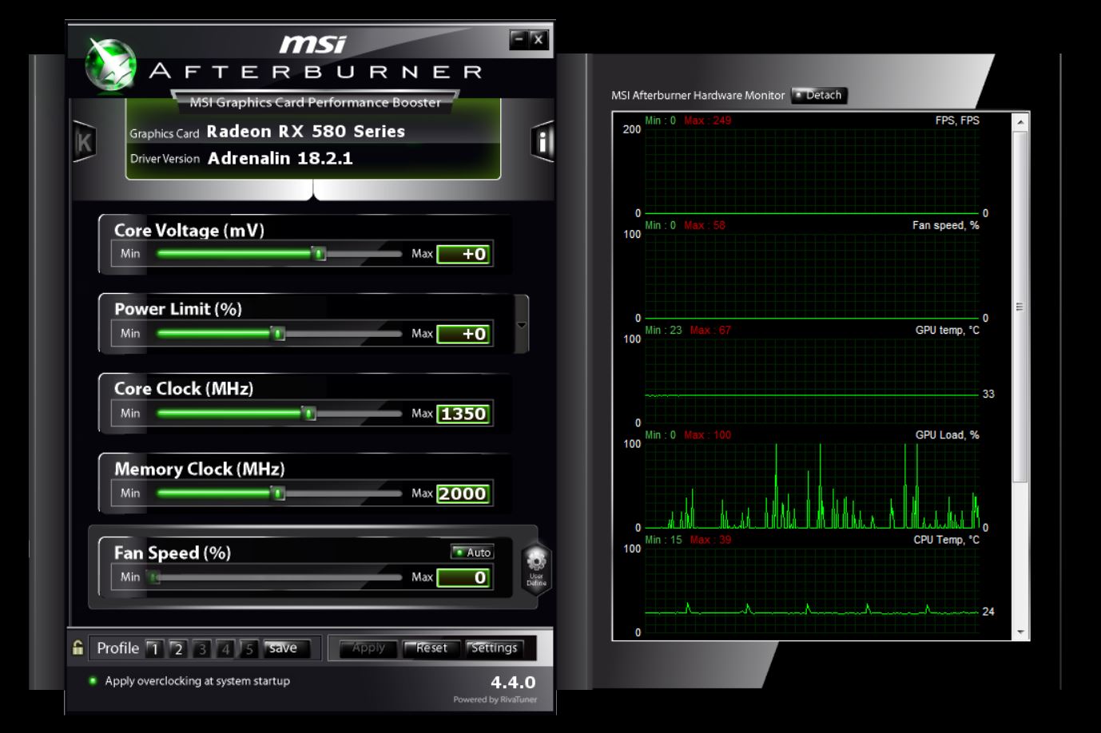This screenshot has width=1101, height=733.
Task: Click the Core Voltage slider handle
Action: pyautogui.click(x=319, y=254)
